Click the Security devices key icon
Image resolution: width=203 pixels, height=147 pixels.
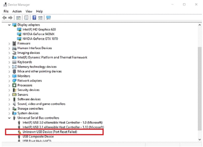(x=14, y=90)
